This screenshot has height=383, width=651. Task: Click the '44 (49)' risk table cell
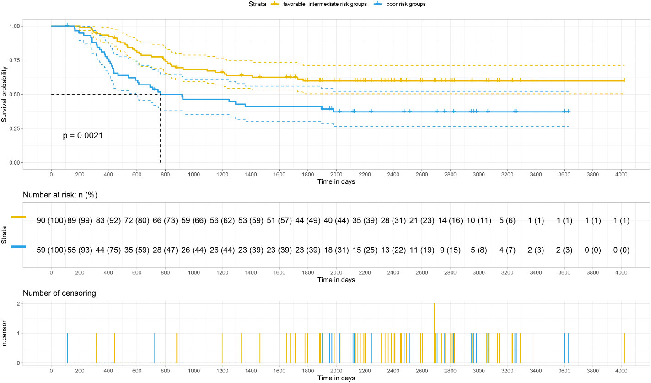[x=308, y=221]
